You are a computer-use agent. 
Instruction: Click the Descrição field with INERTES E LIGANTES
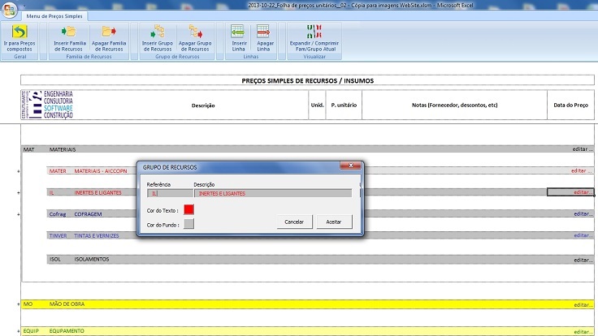(273, 193)
